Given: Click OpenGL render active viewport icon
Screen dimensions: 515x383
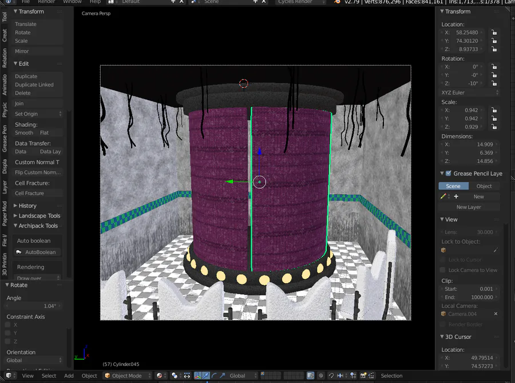Looking at the screenshot, I should coord(363,376).
